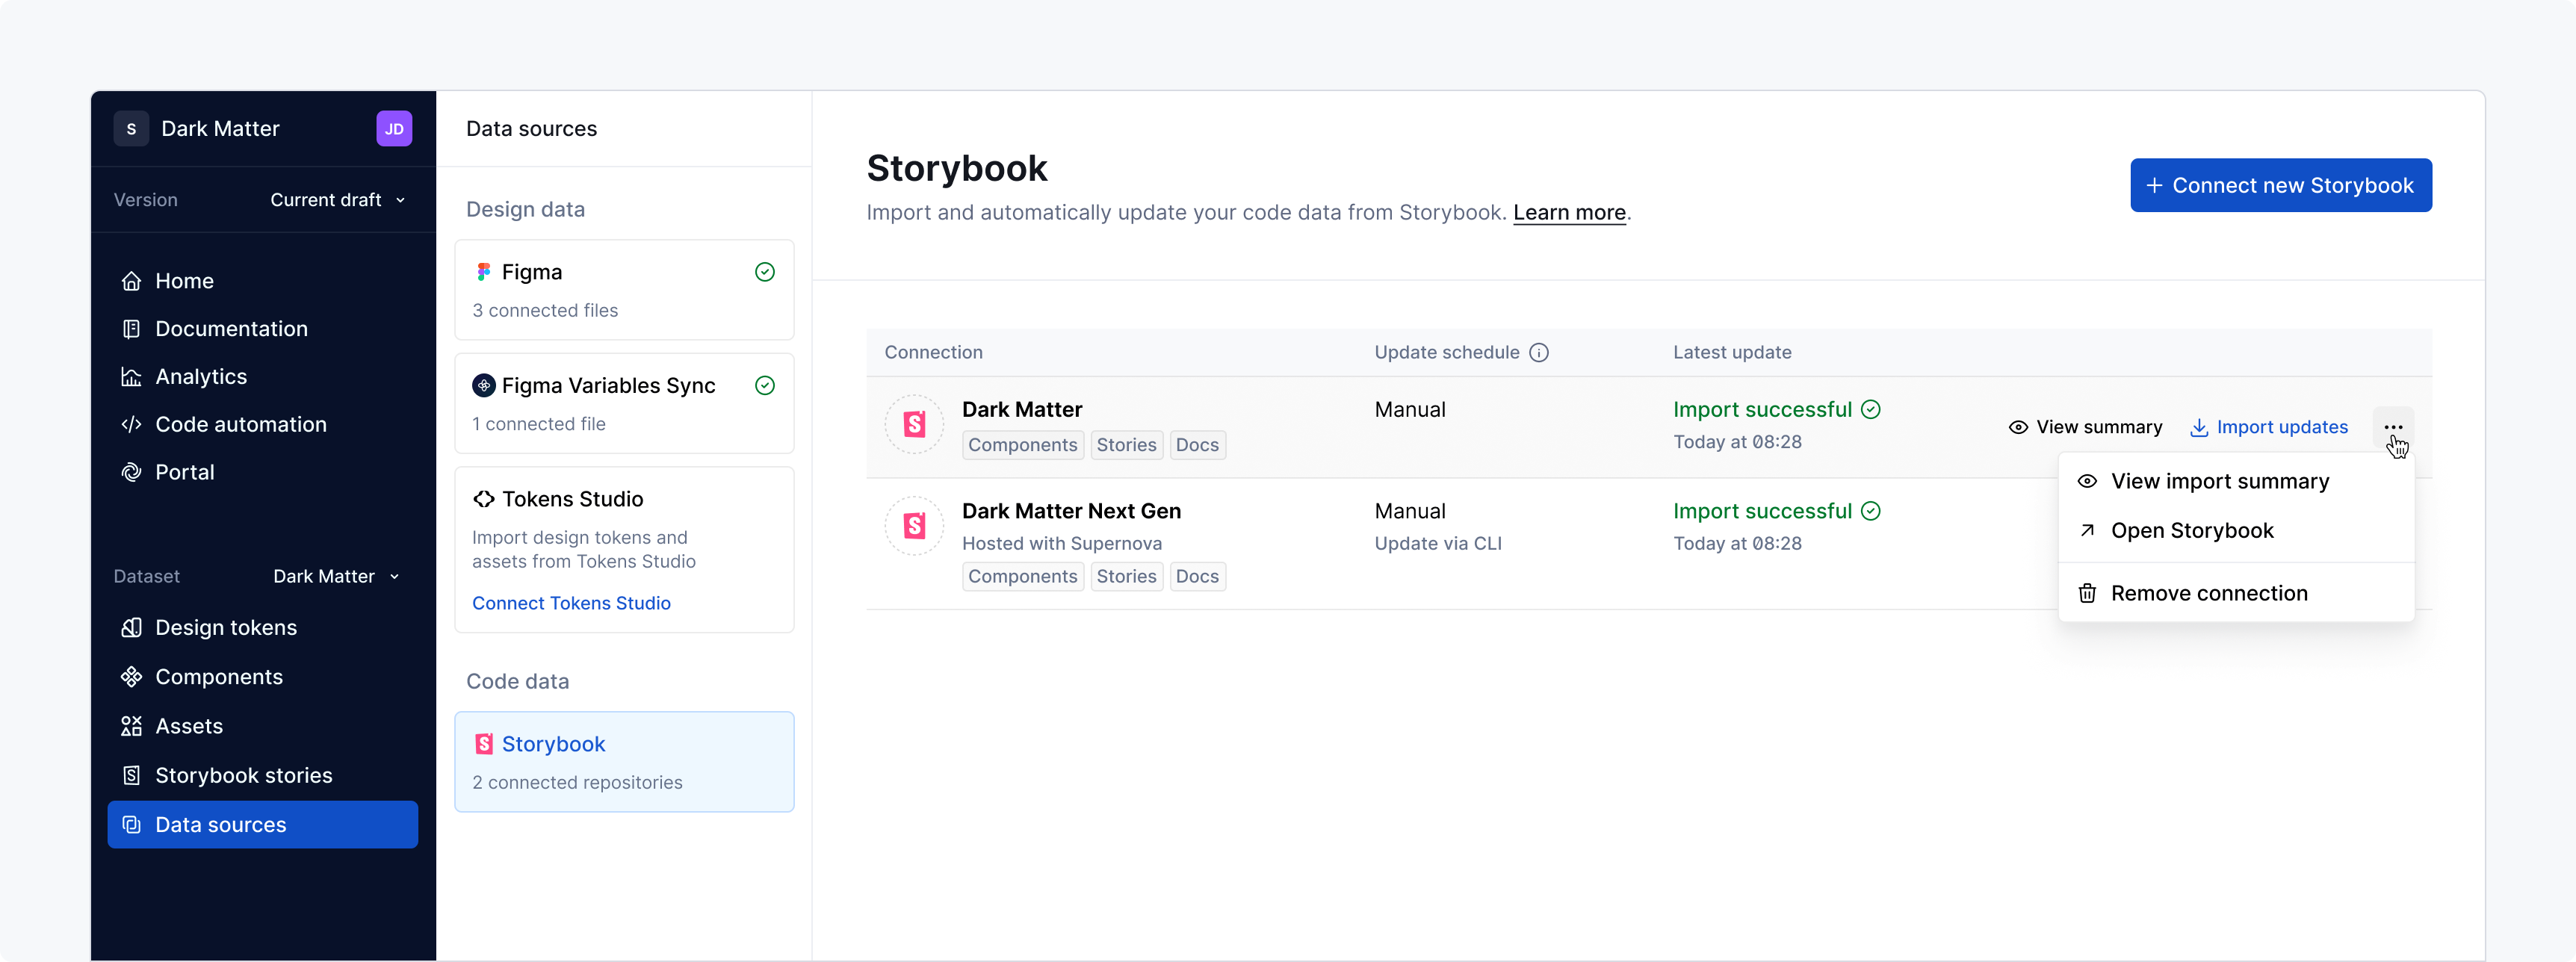This screenshot has width=2576, height=962.
Task: Click Docs tag on Dark Matter Next Gen row
Action: [x=1197, y=577]
